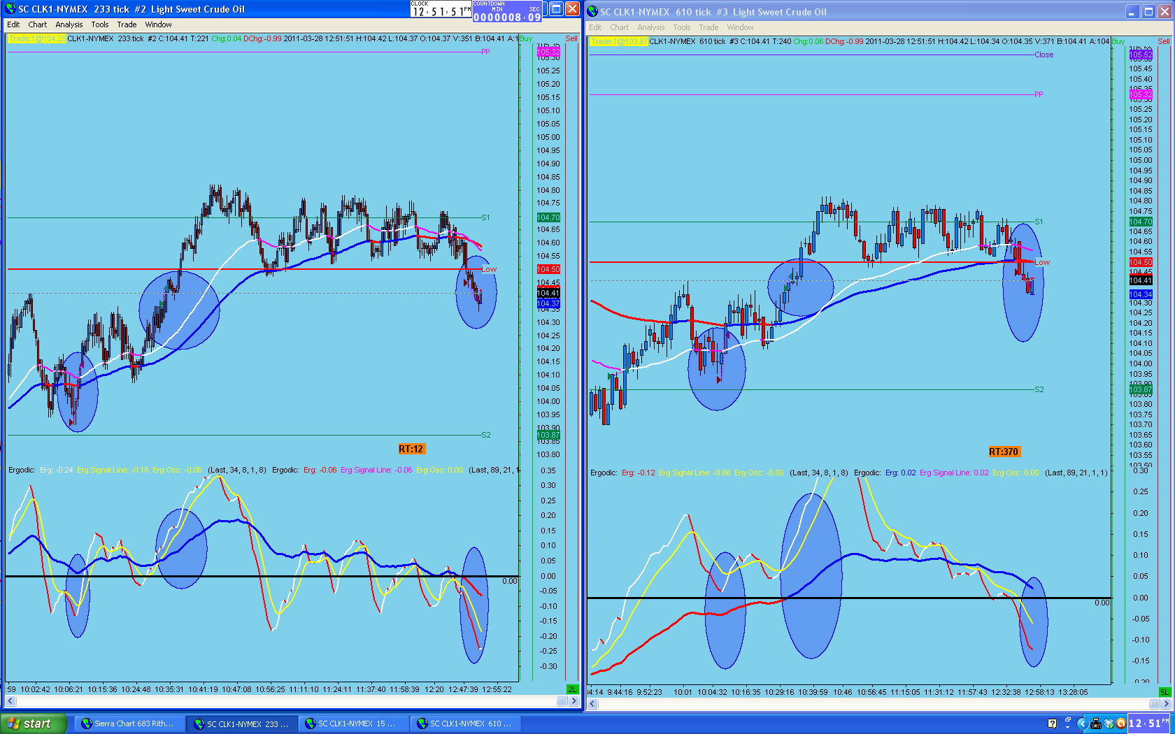Click the Countdown timer widget
The height and width of the screenshot is (734, 1175).
click(507, 12)
